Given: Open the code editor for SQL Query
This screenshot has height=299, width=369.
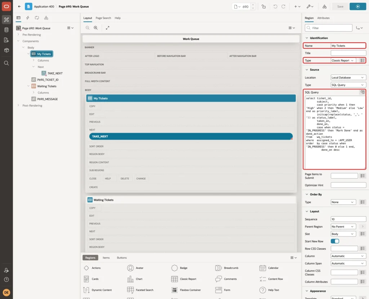Looking at the screenshot, I should tap(363, 92).
